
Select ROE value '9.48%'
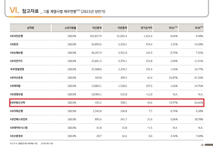pos(199,36)
